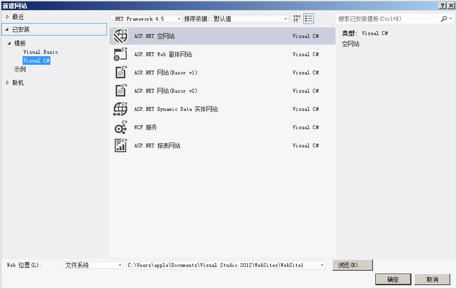This screenshot has height=289, width=457.
Task: Click 类型: Visual C# description text
Action: [365, 33]
